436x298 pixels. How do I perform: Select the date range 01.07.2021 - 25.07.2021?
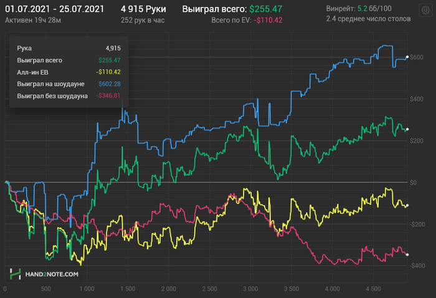(x=55, y=9)
